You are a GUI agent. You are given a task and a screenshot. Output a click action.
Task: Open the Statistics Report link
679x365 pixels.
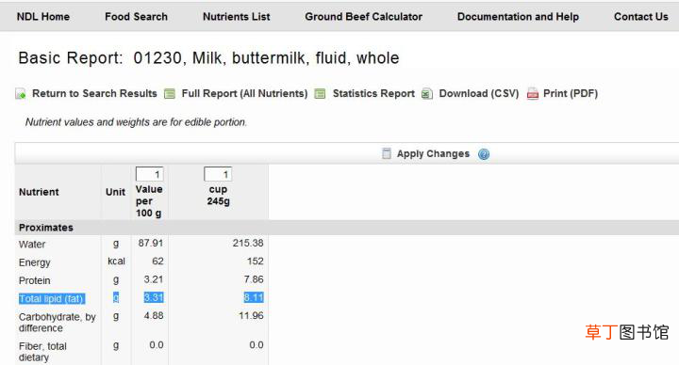(x=373, y=93)
